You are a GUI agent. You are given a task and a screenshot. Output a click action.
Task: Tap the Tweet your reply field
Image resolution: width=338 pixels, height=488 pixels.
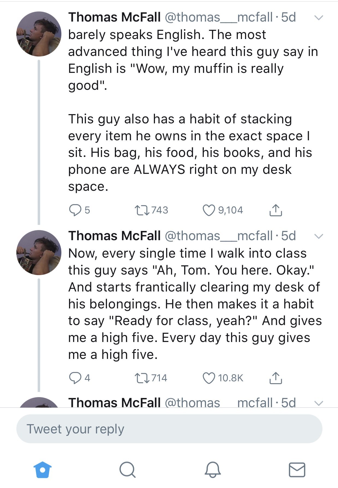169,429
